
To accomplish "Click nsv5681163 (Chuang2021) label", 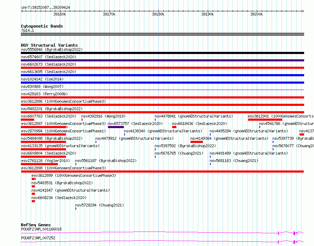I will pos(234,161).
